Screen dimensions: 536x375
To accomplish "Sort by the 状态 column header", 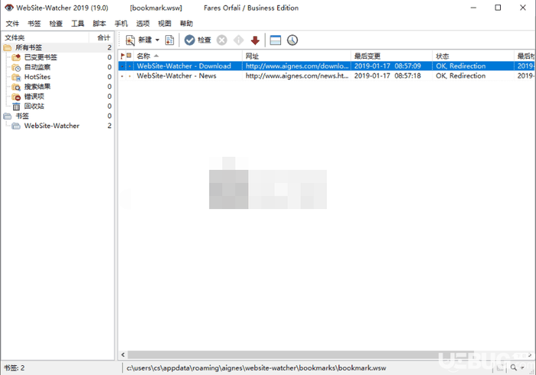I will pos(473,56).
